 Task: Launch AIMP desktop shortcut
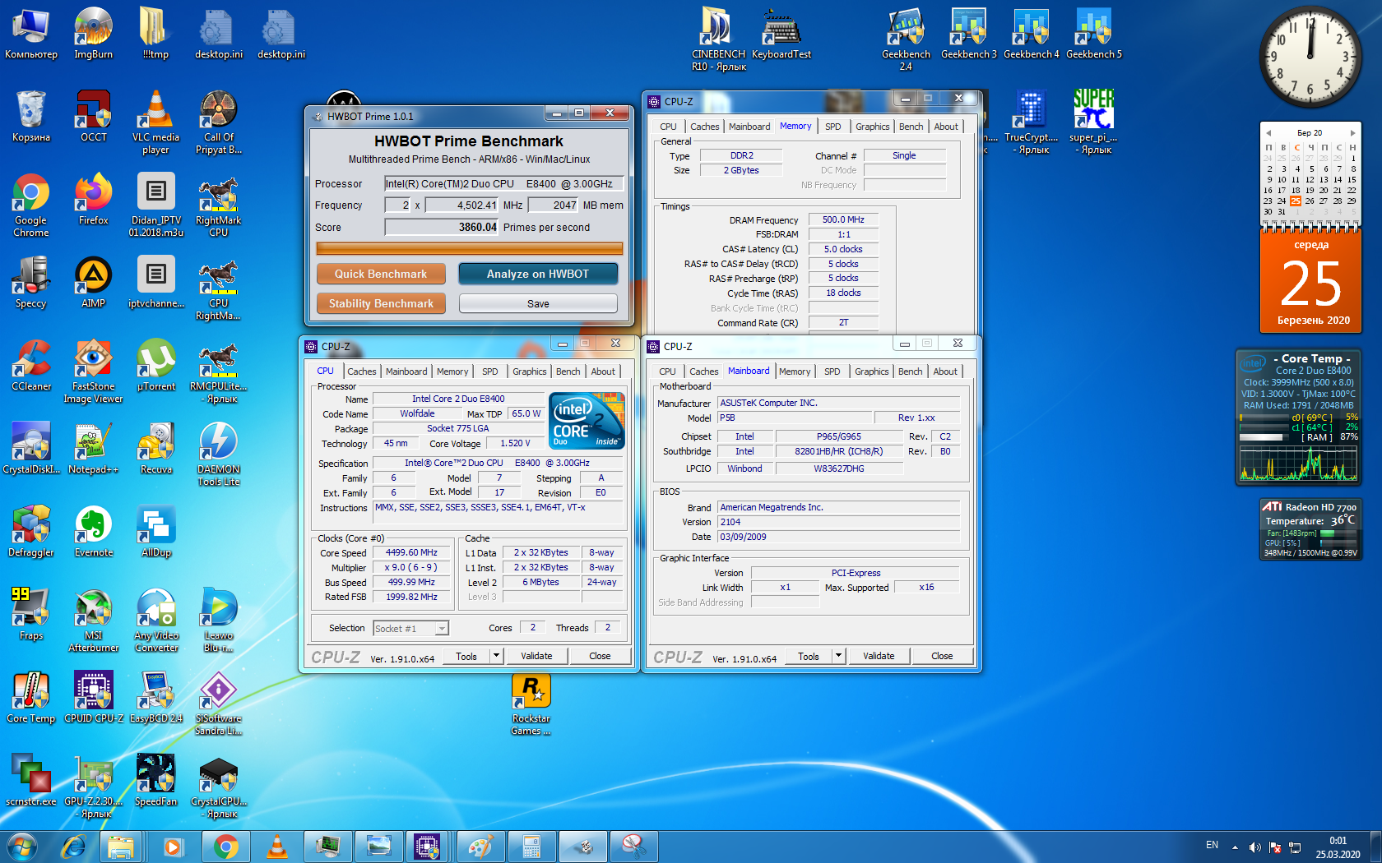93,282
